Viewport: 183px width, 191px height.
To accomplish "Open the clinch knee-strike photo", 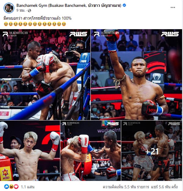I will [x=45, y=75].
